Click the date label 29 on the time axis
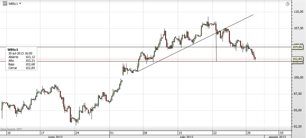306x138 pixels. pyautogui.click(x=249, y=133)
